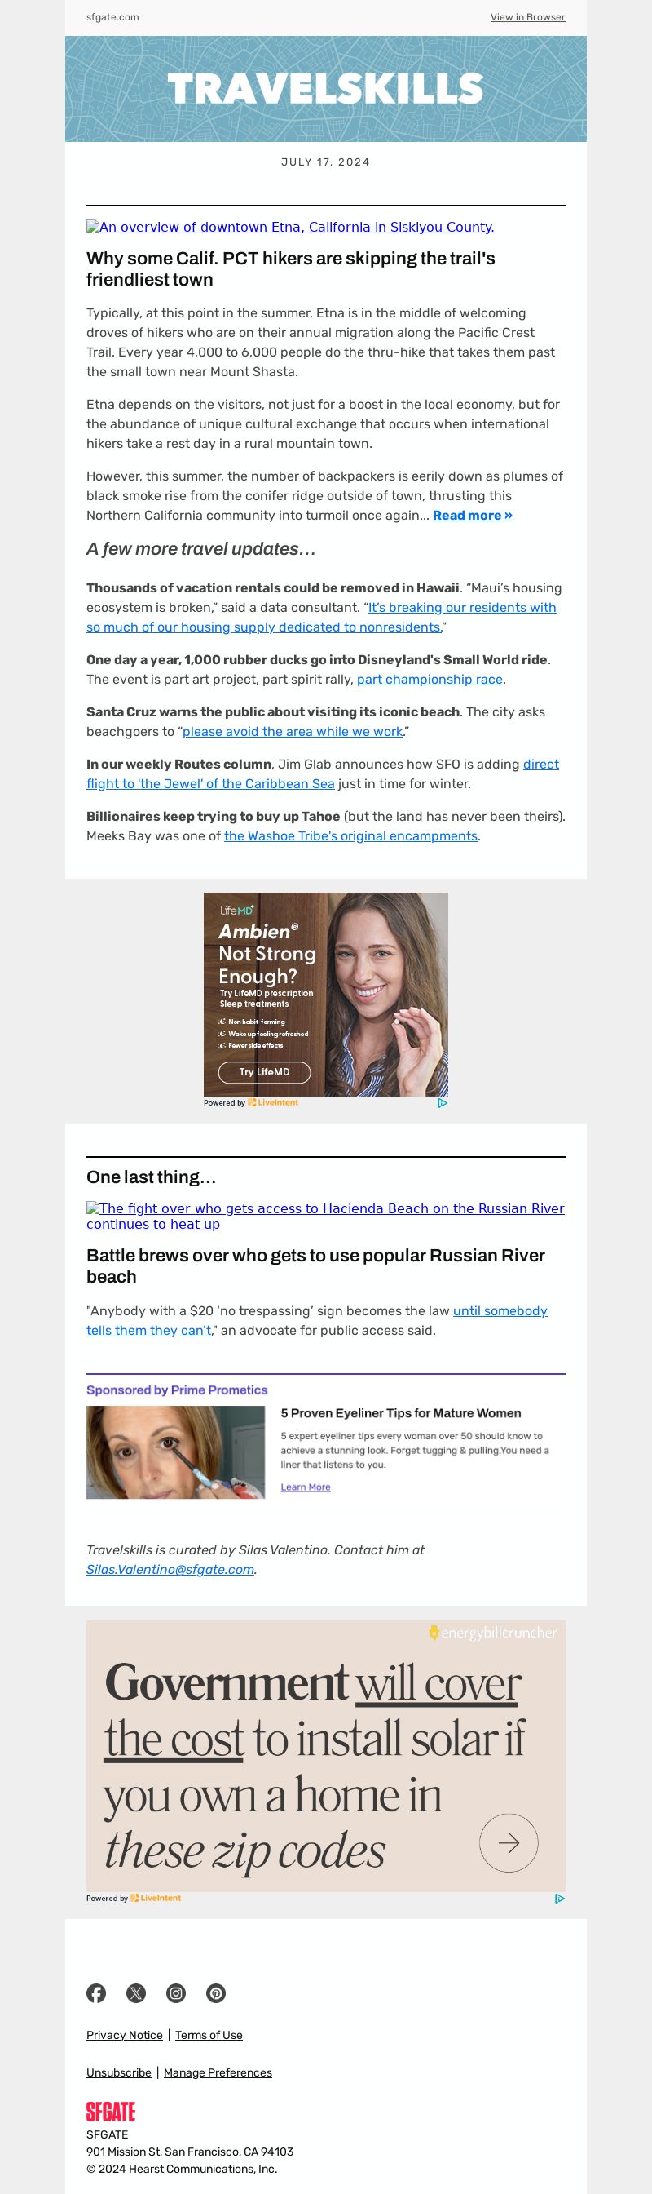Open part championship race link

coord(430,680)
